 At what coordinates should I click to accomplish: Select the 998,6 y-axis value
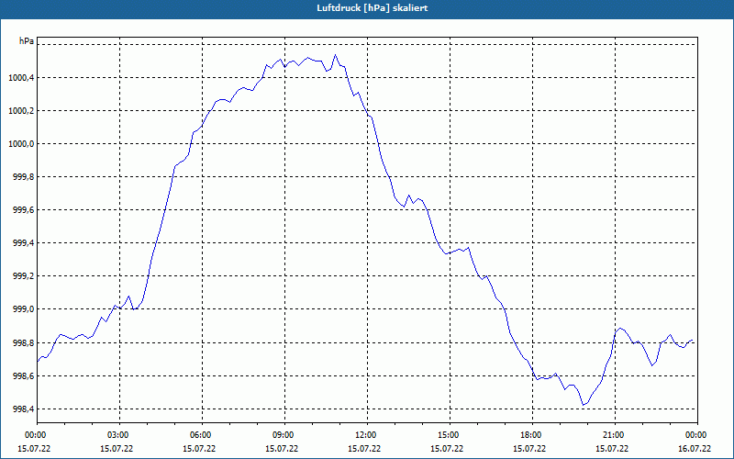(x=24, y=376)
